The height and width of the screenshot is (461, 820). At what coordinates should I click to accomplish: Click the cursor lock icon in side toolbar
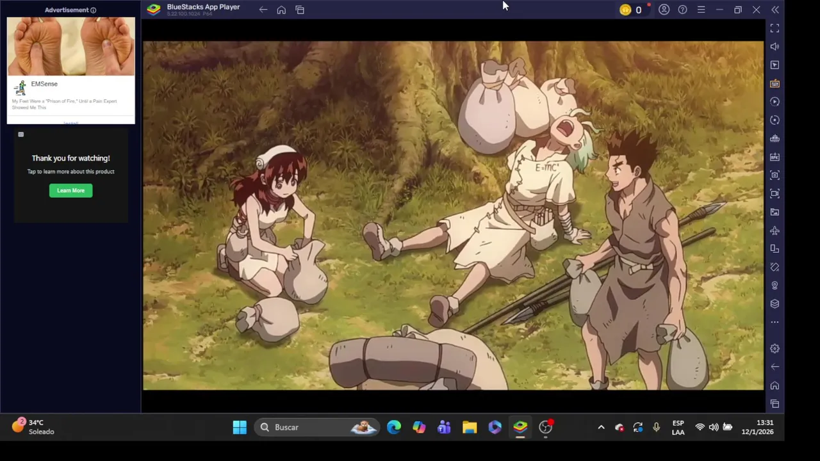[x=775, y=65]
